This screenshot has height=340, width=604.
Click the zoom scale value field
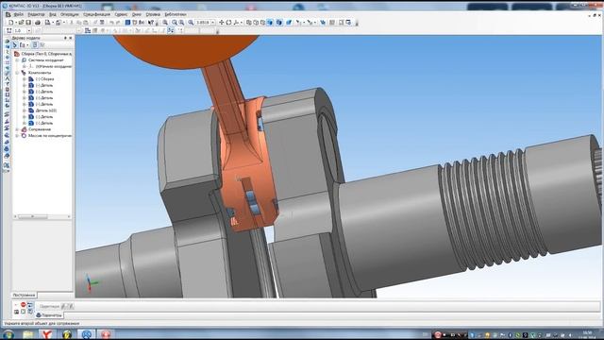203,23
